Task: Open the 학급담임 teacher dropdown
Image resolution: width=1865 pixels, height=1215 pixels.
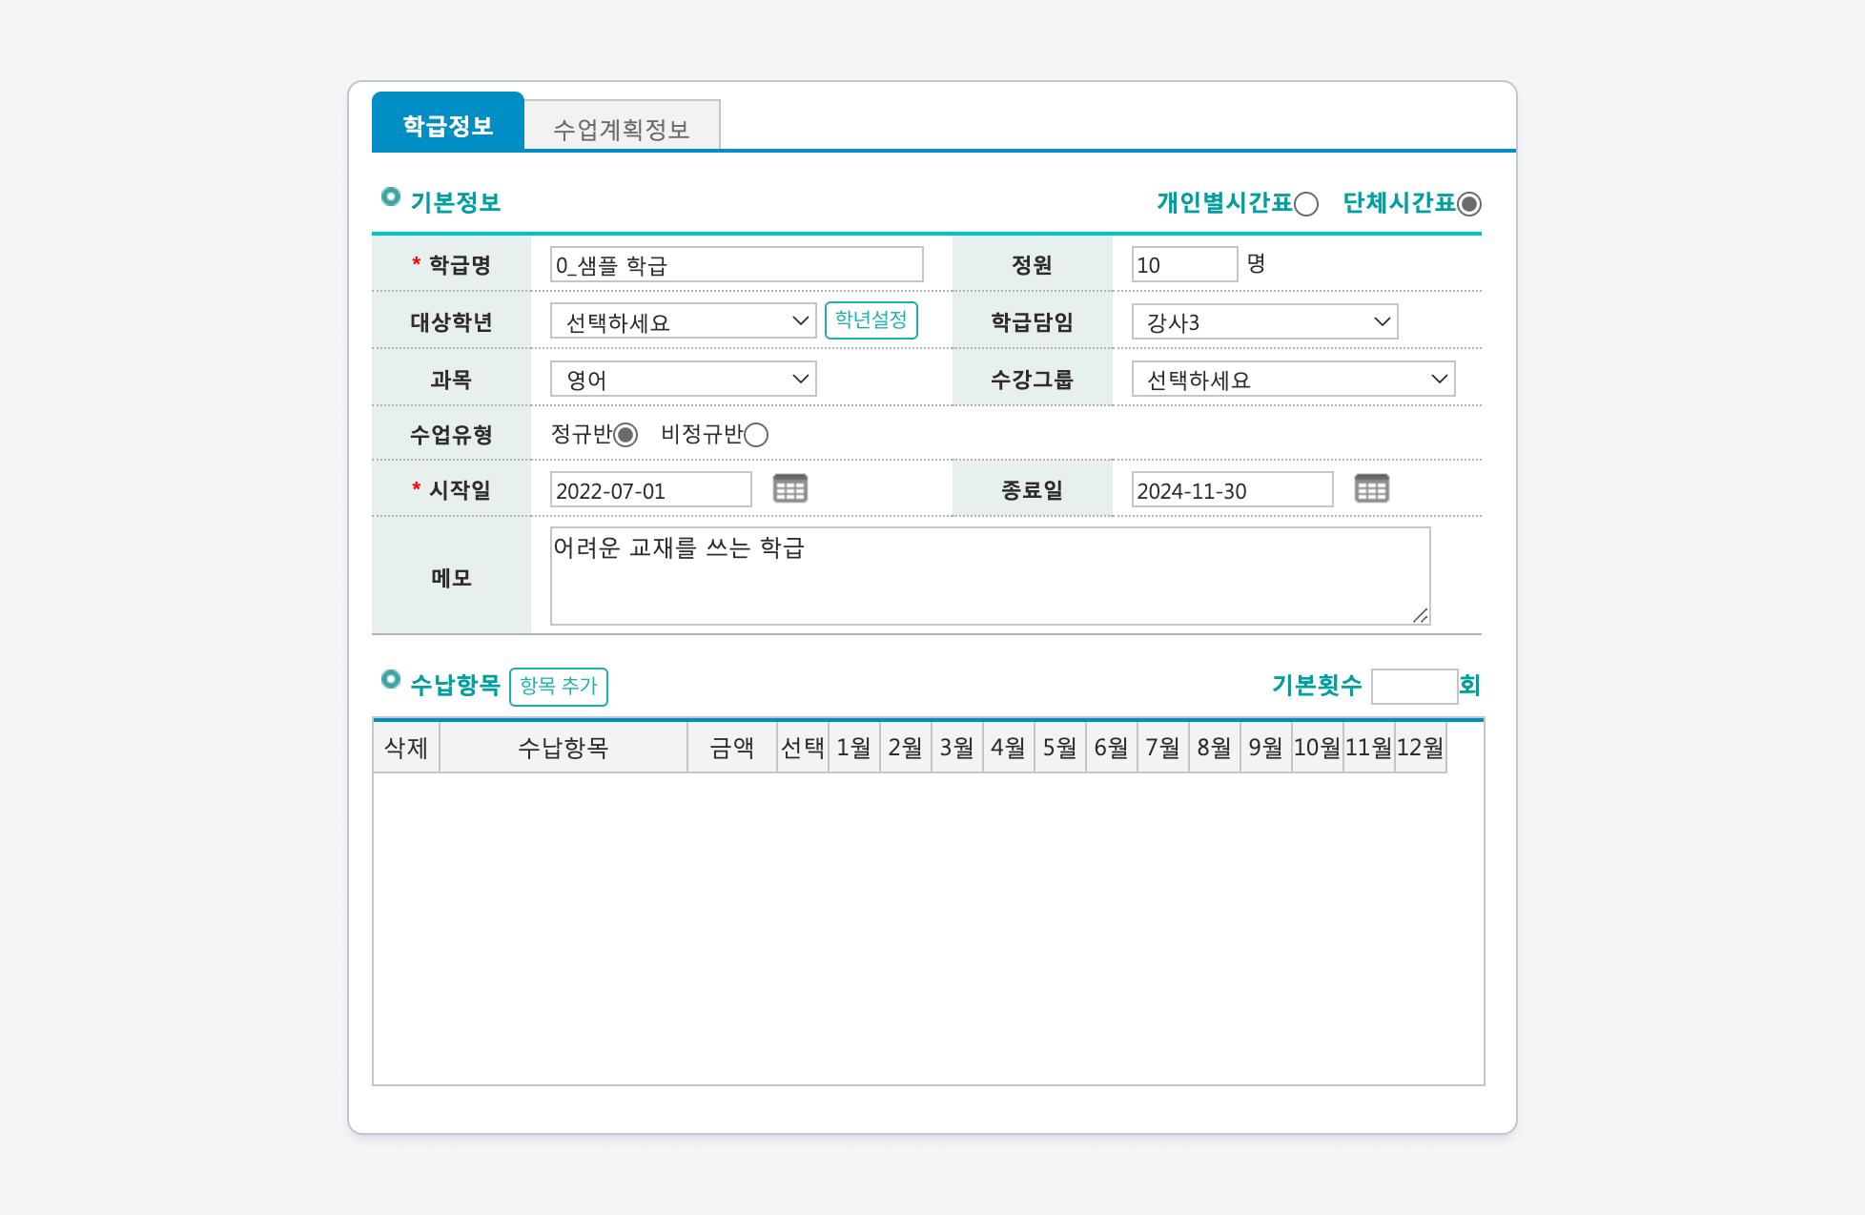Action: [1264, 321]
